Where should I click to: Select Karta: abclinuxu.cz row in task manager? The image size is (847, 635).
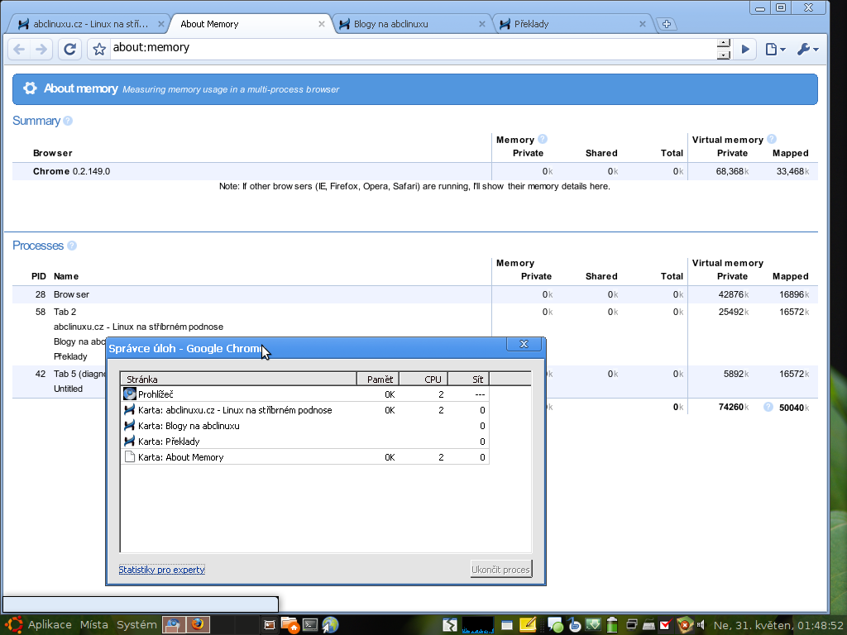click(x=305, y=410)
